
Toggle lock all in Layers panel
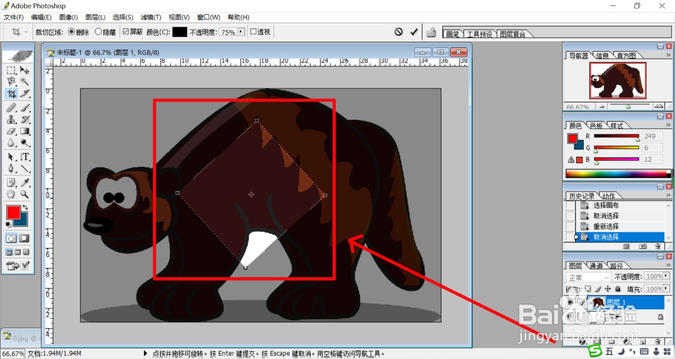coord(618,289)
